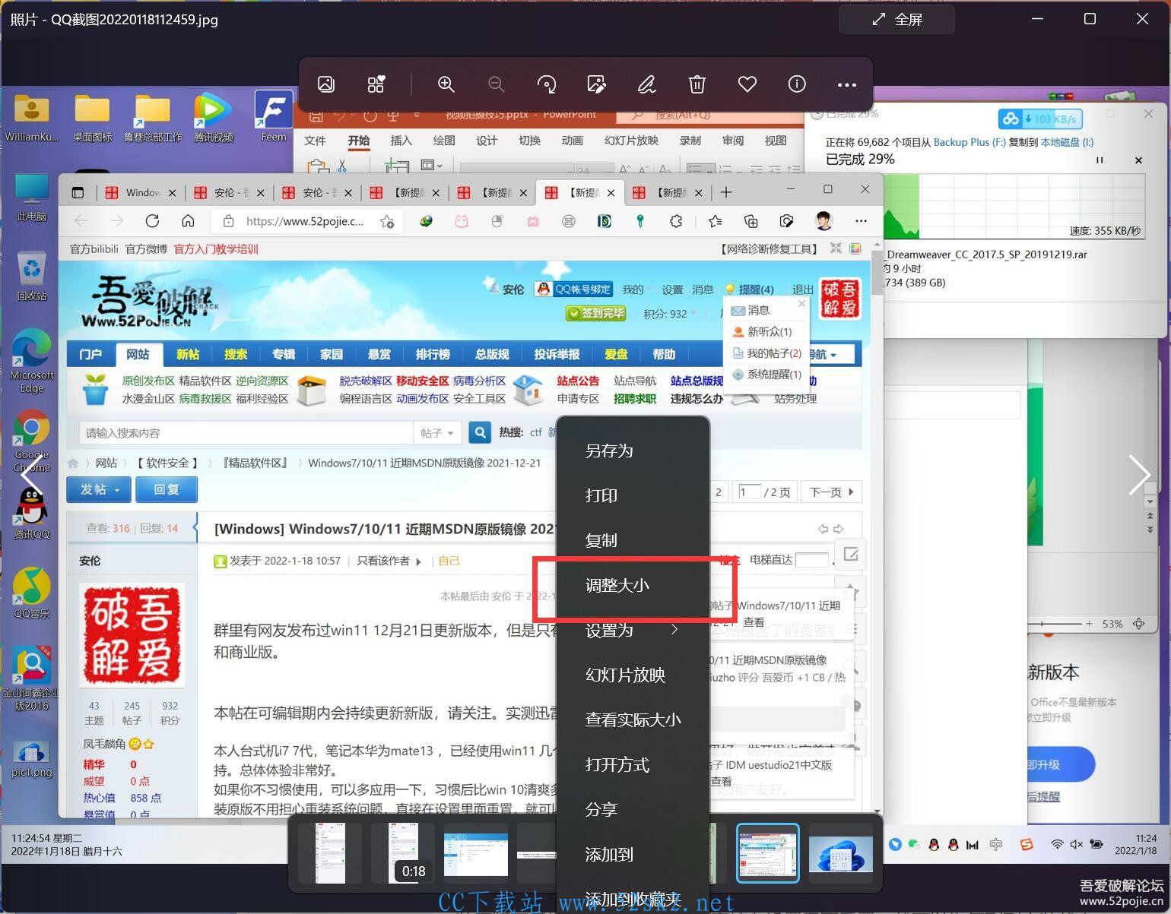Image resolution: width=1171 pixels, height=914 pixels.
Task: Go to the next photo arrow
Action: click(x=1140, y=475)
